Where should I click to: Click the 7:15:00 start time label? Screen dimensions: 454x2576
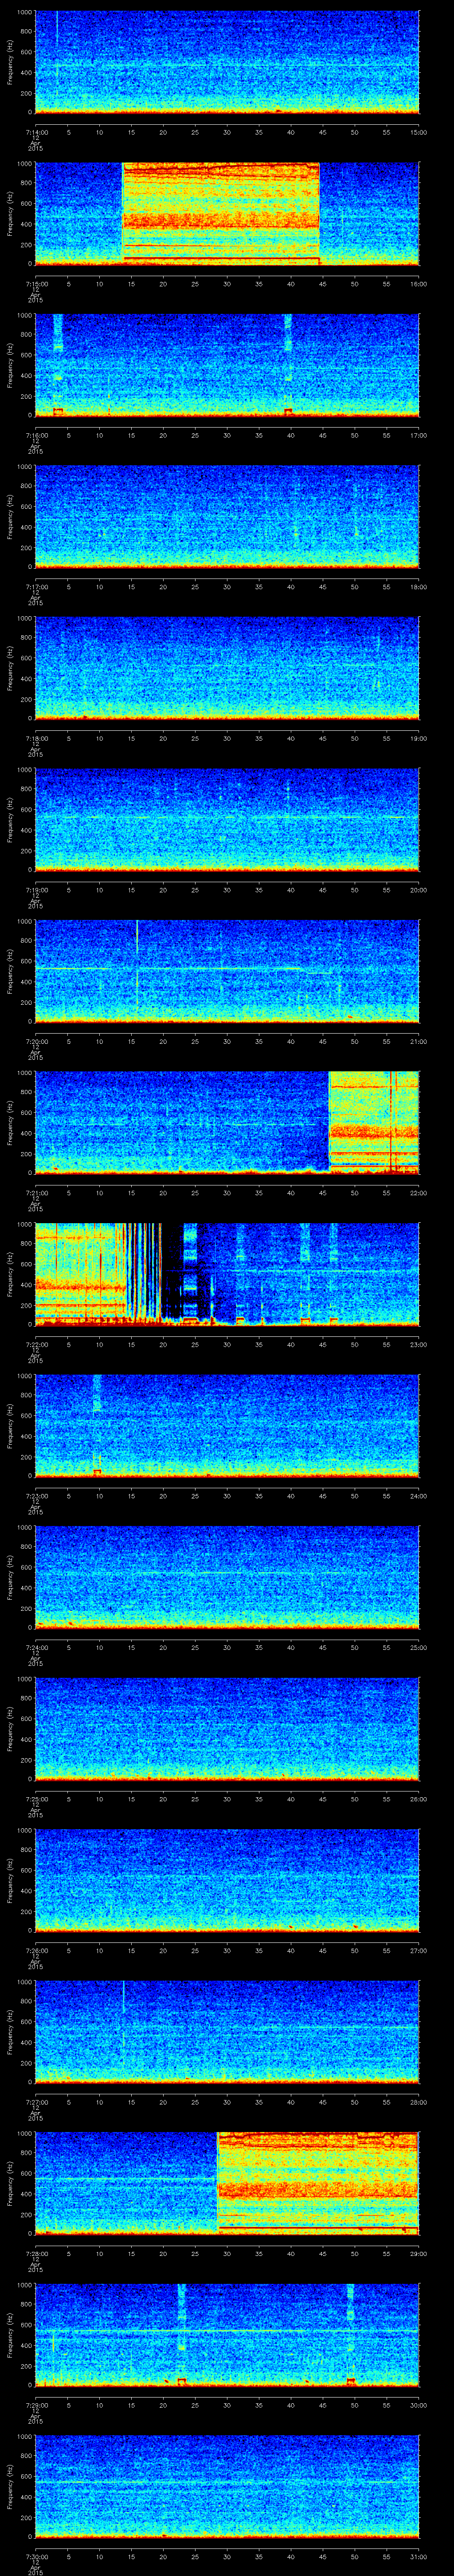coord(36,284)
